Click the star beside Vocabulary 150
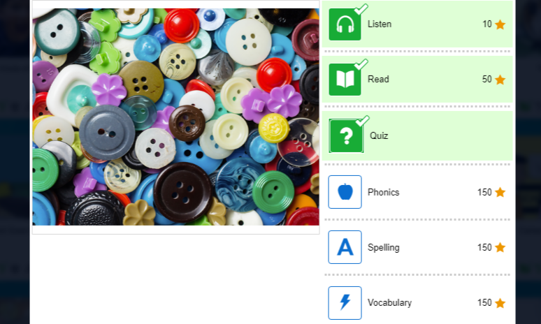This screenshot has height=324, width=541. click(x=500, y=303)
